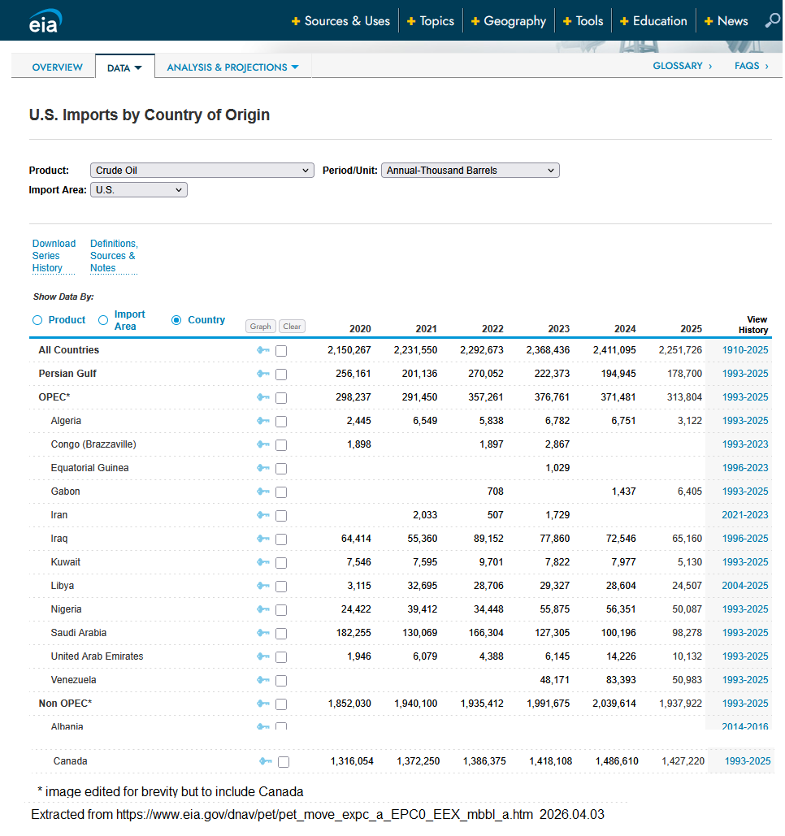Expand the Period/Unit dropdown
Screen dimensions: 785x836
[x=470, y=171]
